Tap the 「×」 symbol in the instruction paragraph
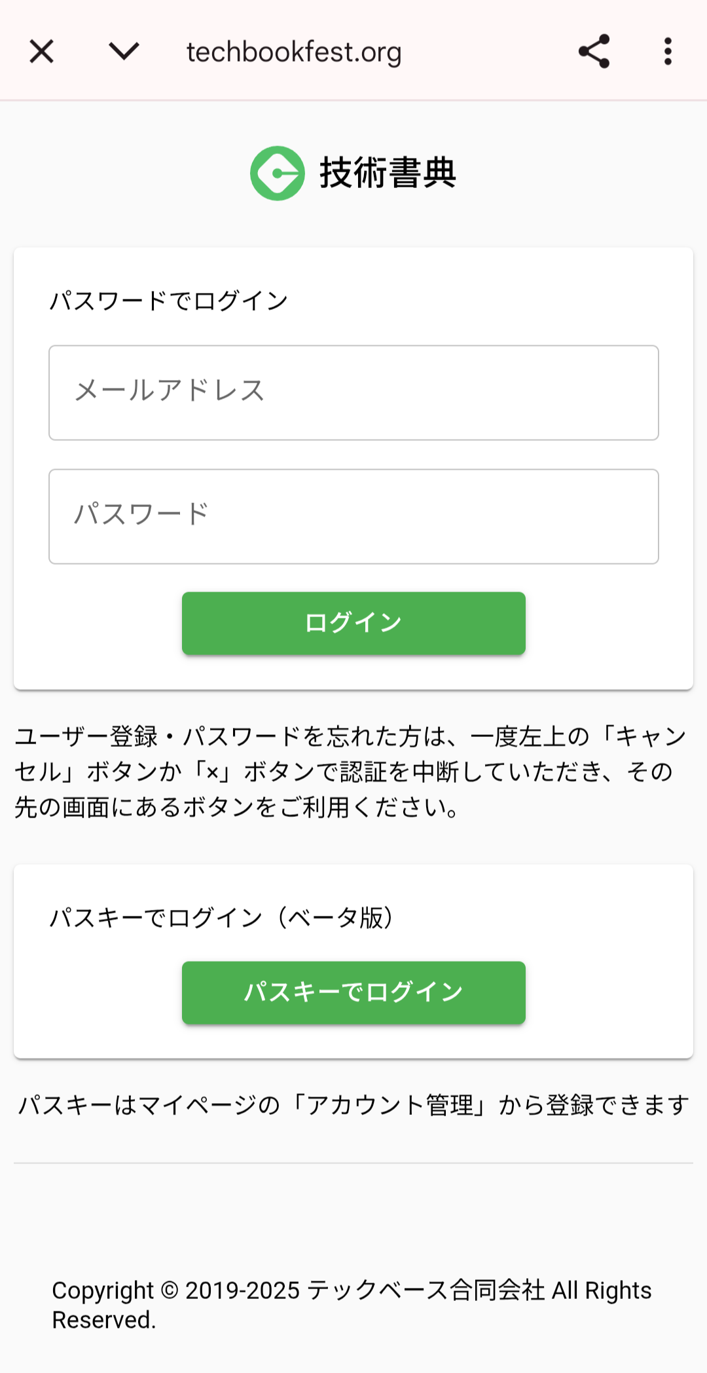 (211, 772)
